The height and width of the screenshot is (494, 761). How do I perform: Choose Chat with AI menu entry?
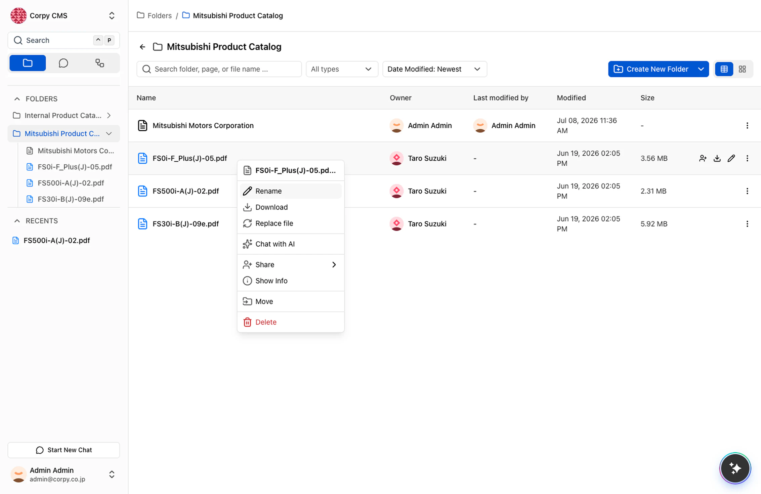coord(291,244)
